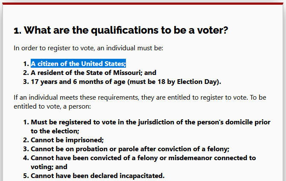
Task: Click the "A resident of the State of Missouri" item
Action: point(93,72)
